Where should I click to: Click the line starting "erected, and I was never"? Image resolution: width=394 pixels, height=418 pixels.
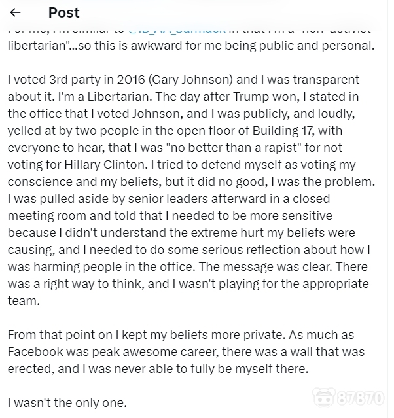[158, 369]
